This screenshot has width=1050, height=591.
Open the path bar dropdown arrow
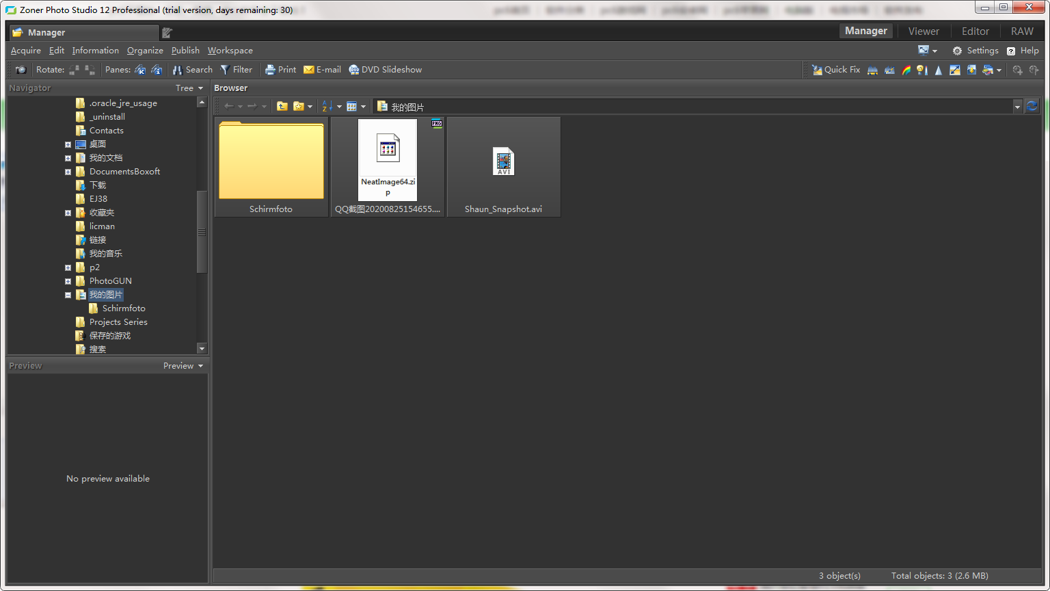pyautogui.click(x=1017, y=107)
